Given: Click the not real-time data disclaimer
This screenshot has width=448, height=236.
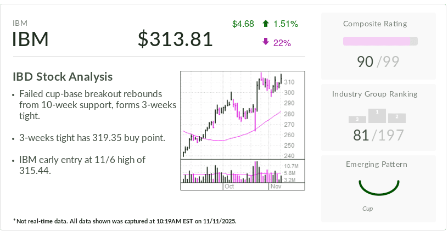Looking at the screenshot, I should click(125, 221).
